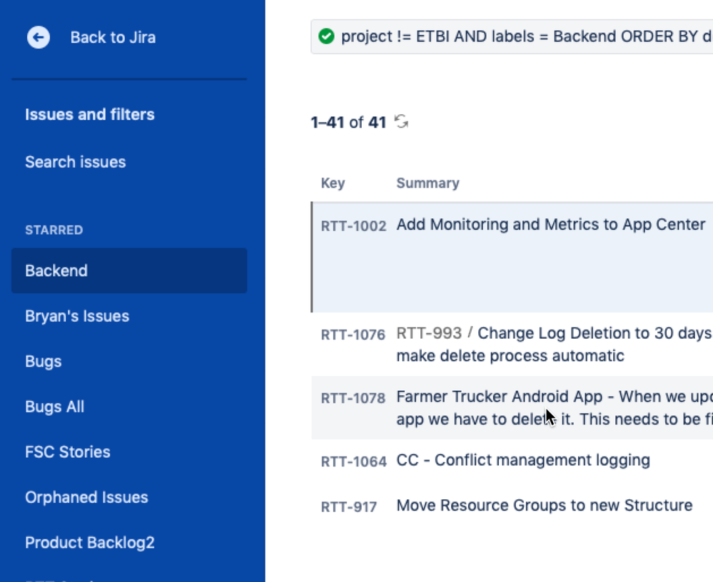The width and height of the screenshot is (713, 582).
Task: Open issue key RTT-1064
Action: tap(353, 461)
